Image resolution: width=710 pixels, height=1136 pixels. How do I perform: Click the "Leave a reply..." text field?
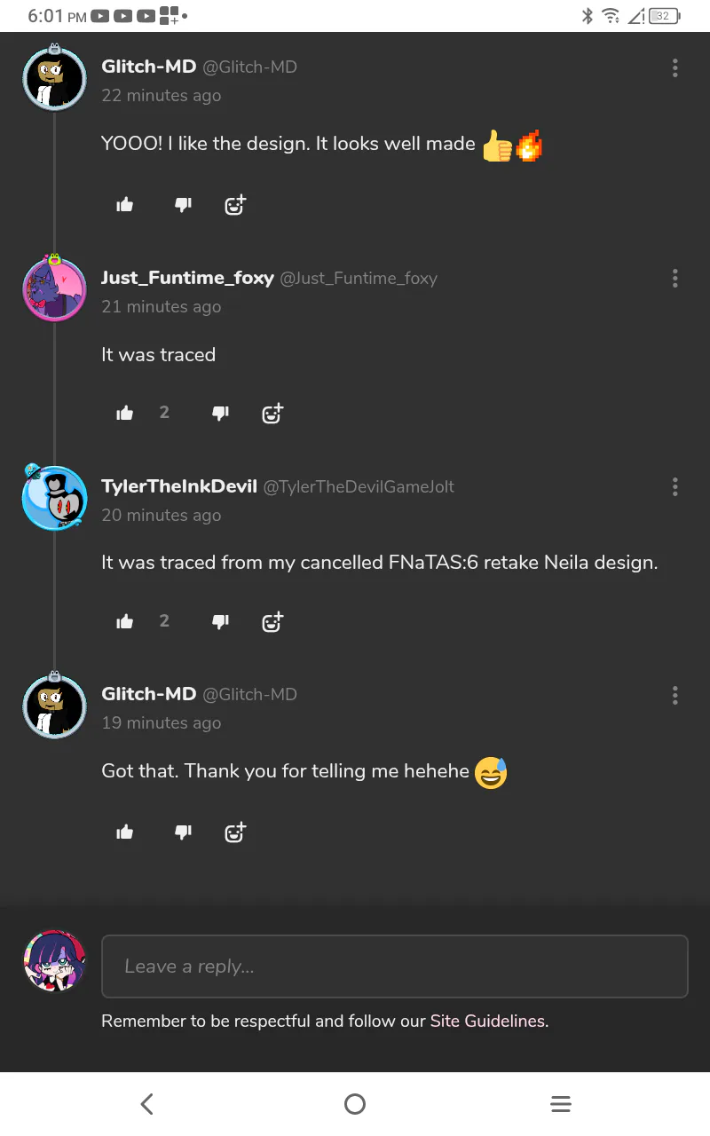click(x=395, y=966)
